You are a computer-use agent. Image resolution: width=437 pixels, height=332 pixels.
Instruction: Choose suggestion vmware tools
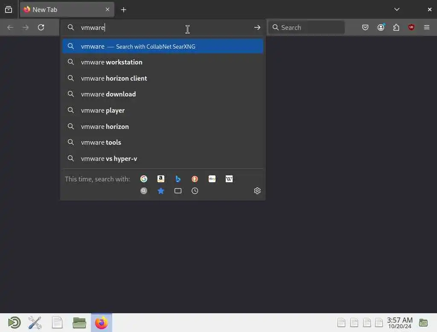tap(163, 143)
